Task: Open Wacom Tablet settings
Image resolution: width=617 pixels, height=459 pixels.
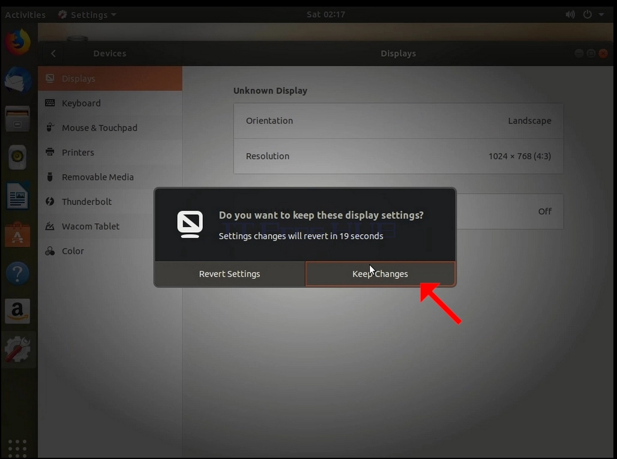Action: 97,226
